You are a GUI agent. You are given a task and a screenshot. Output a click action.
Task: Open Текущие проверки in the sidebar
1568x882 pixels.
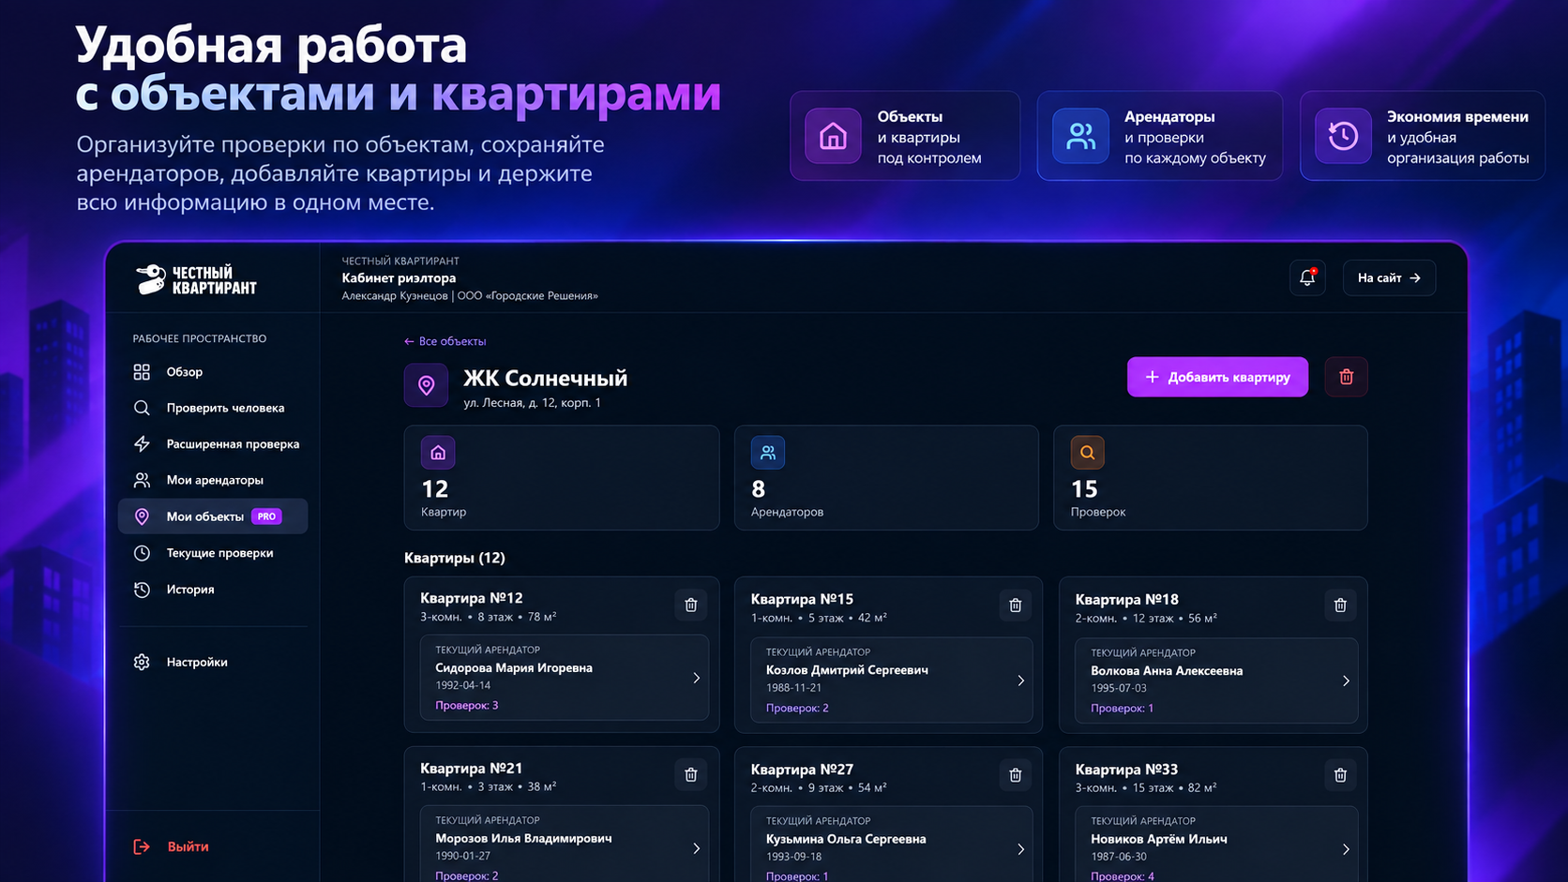[213, 553]
